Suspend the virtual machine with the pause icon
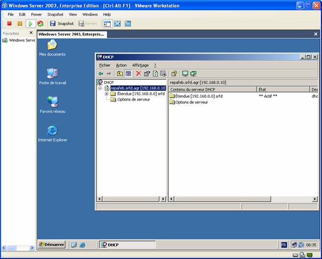The height and width of the screenshot is (259, 322). (x=20, y=23)
